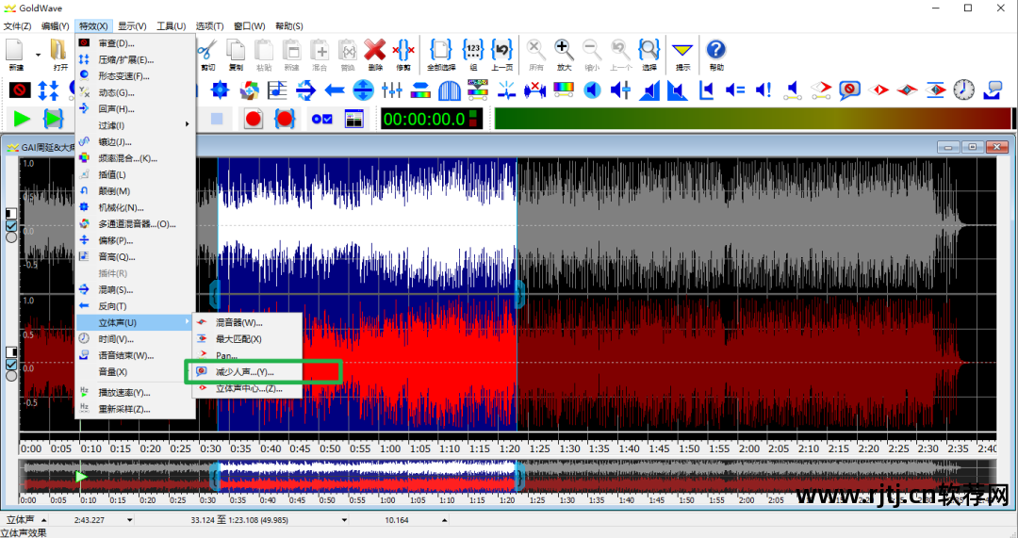Click the red Record button
This screenshot has width=1018, height=538.
click(253, 119)
